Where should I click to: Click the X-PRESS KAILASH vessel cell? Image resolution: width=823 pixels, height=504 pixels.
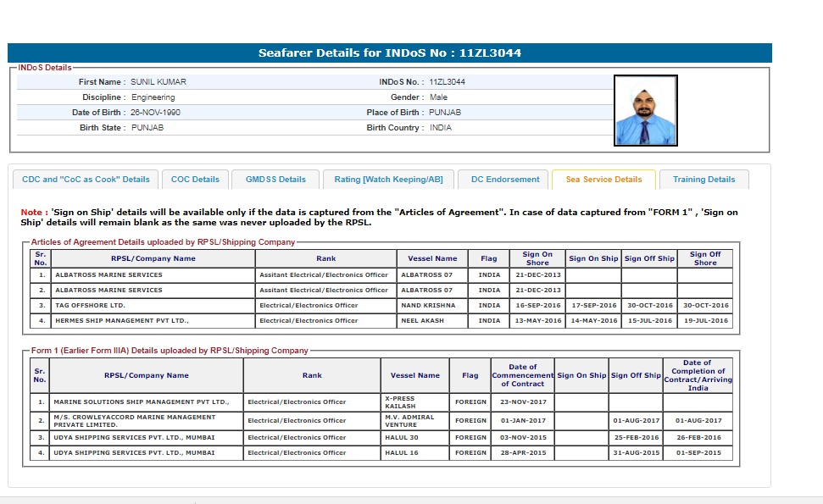[400, 402]
